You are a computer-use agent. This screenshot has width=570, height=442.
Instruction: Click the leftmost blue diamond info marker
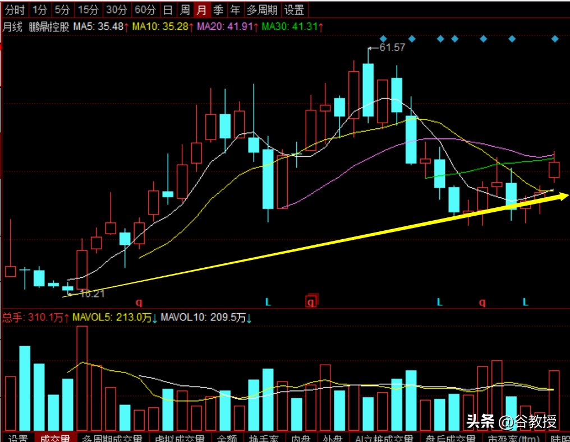381,39
